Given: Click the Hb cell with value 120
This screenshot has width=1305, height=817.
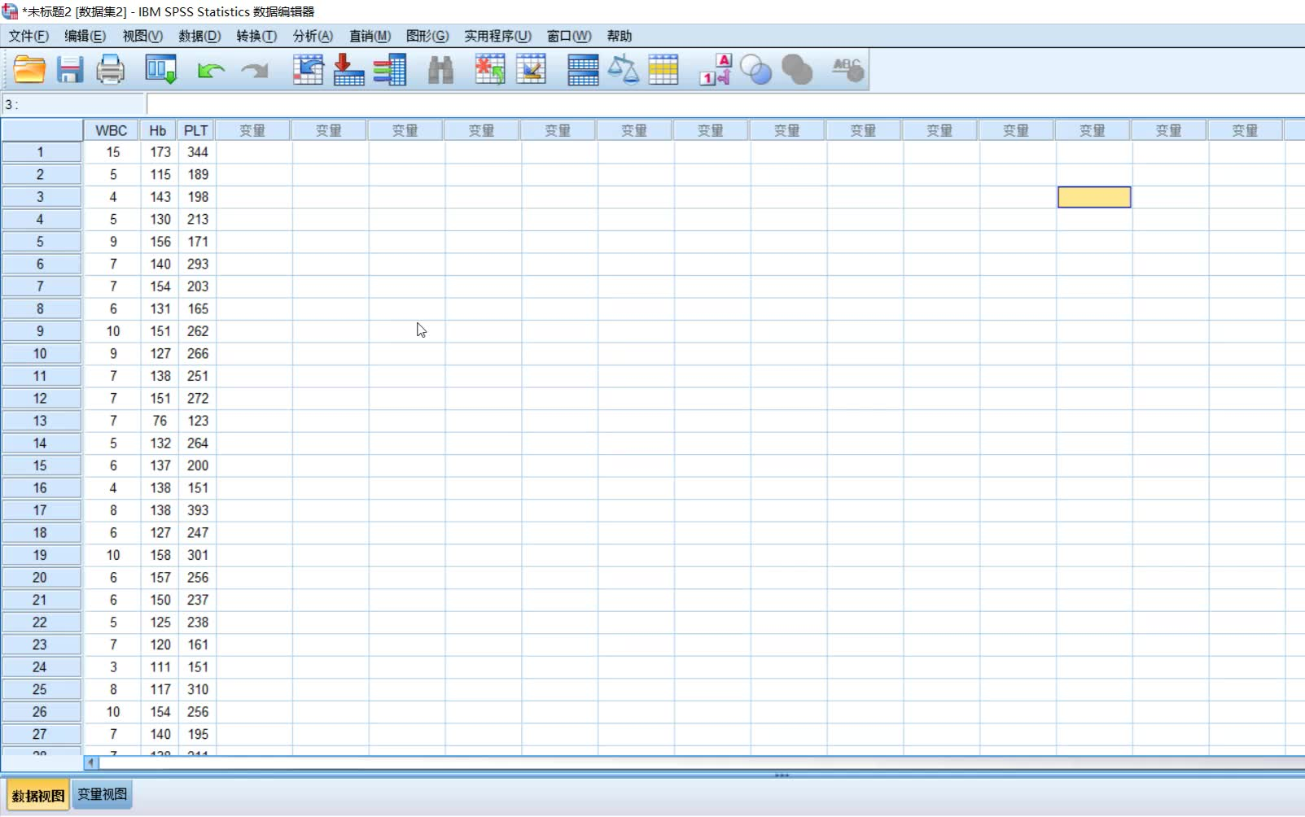Looking at the screenshot, I should click(x=158, y=644).
